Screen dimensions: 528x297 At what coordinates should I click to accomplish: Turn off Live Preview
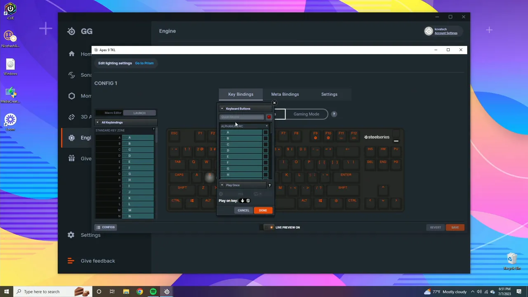click(x=267, y=227)
